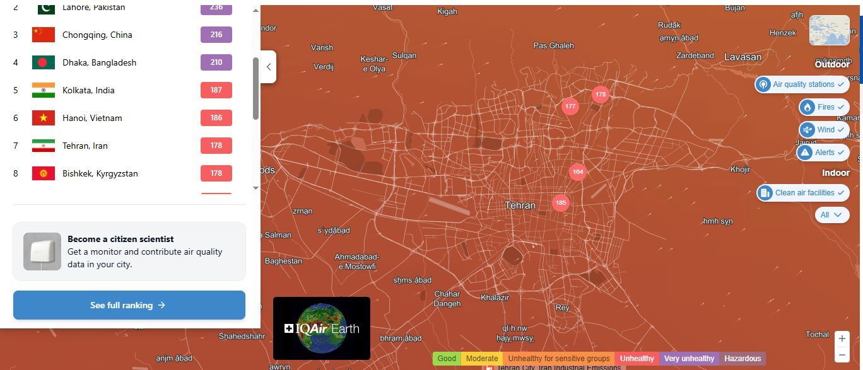
Task: Click the Clean air facilities building icon
Action: 765,192
